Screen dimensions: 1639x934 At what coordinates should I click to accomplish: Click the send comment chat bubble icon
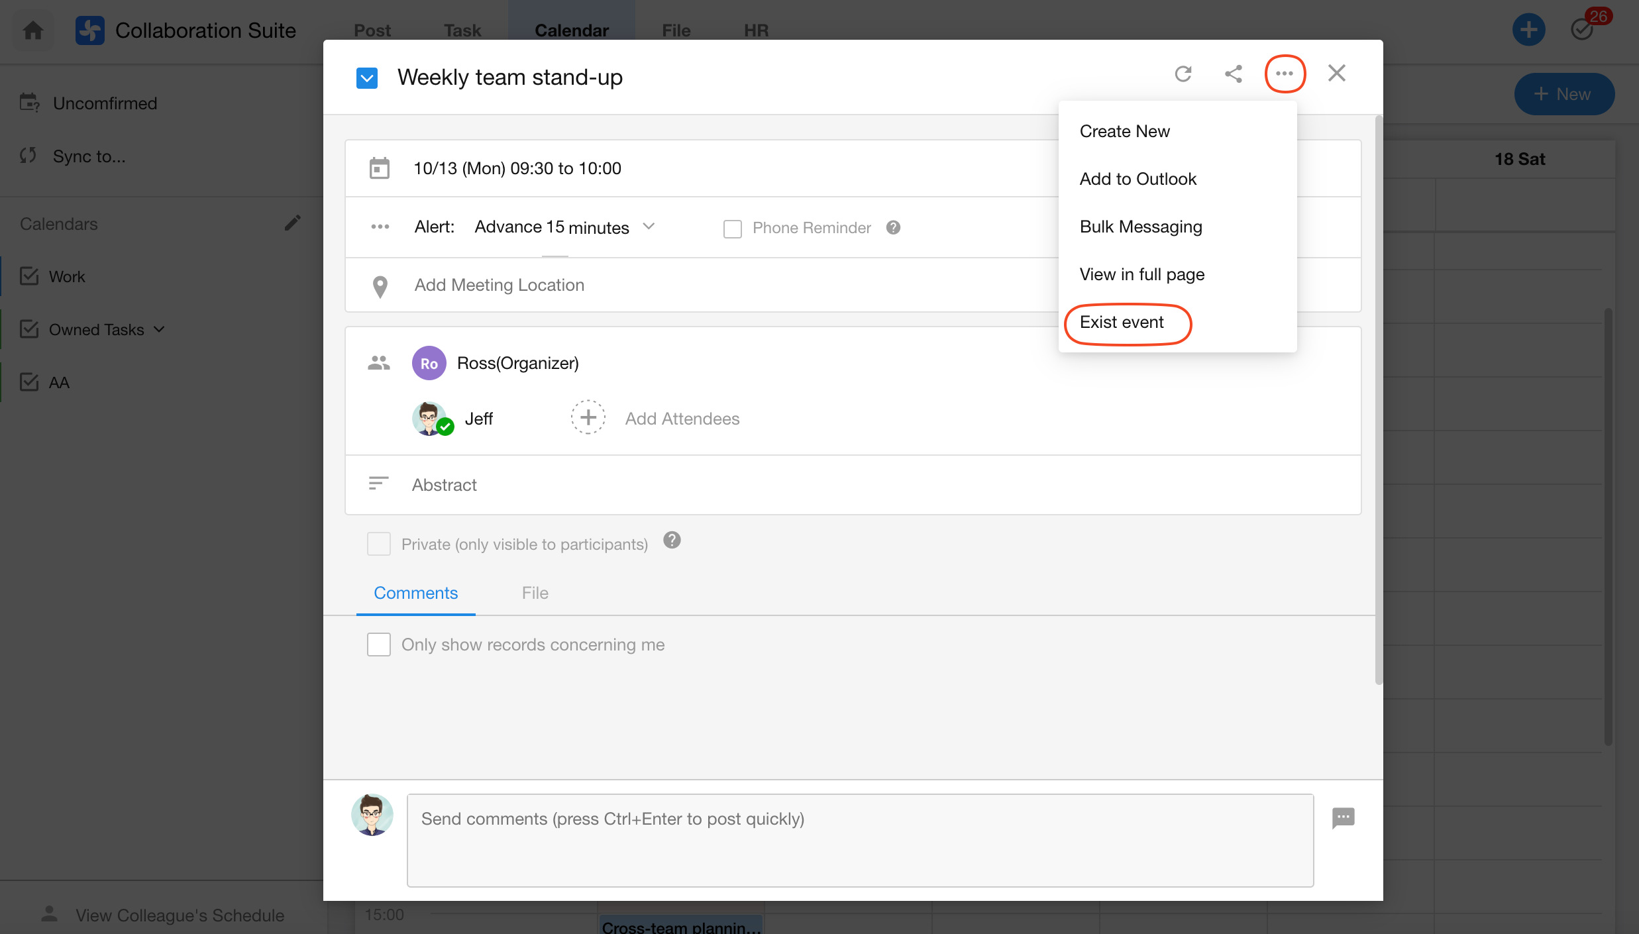[x=1343, y=817]
